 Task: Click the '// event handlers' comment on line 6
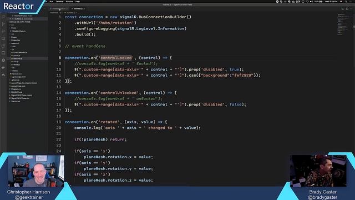coord(85,46)
